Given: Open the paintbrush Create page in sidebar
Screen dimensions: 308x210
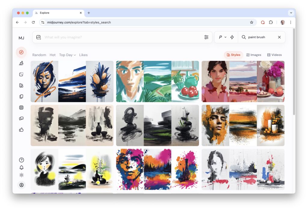Looking at the screenshot, I should (x=21, y=63).
